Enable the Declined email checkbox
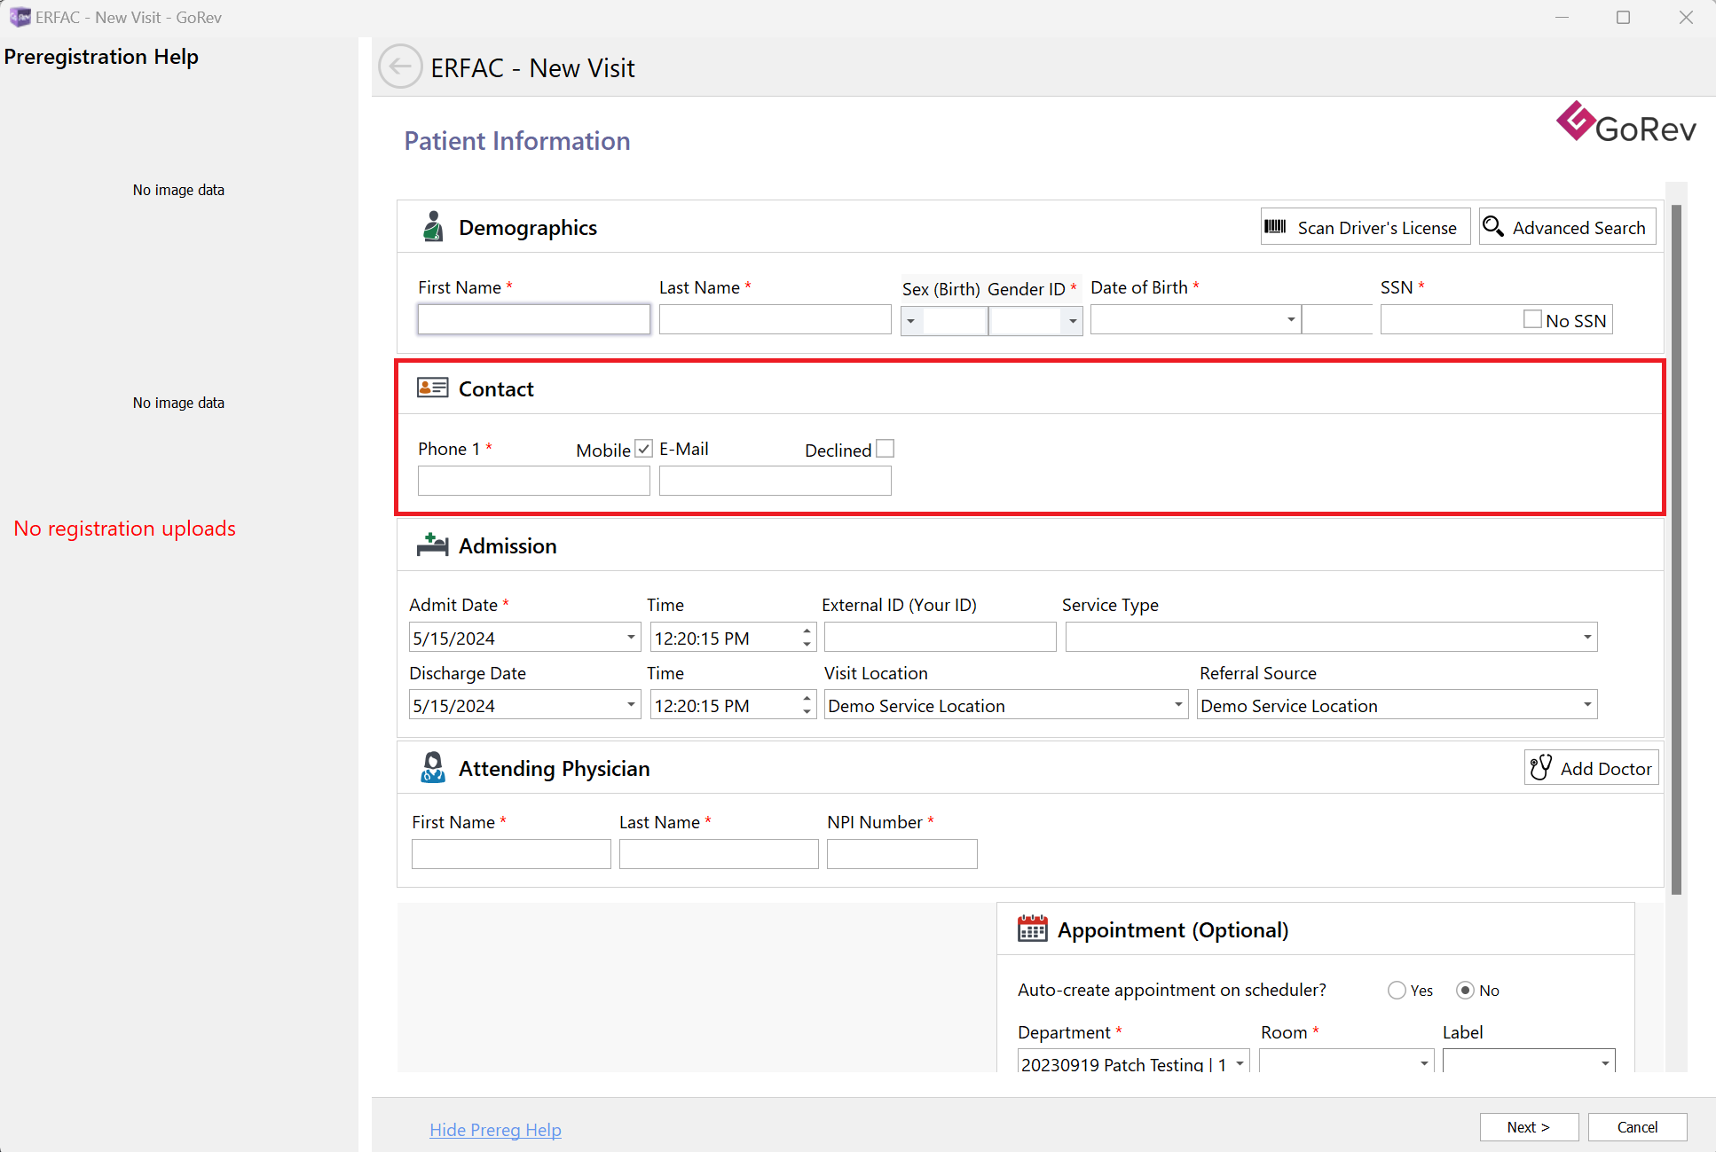Image resolution: width=1716 pixels, height=1152 pixels. click(885, 450)
